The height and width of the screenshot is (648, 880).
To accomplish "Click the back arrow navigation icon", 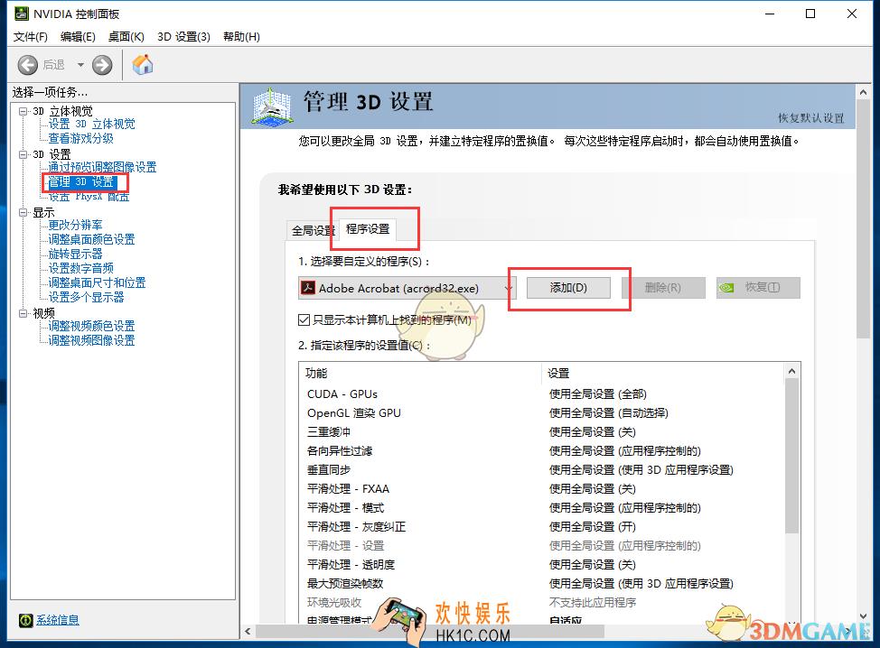I will click(27, 65).
